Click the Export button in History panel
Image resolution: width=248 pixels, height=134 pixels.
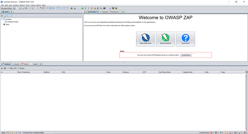coord(21,68)
